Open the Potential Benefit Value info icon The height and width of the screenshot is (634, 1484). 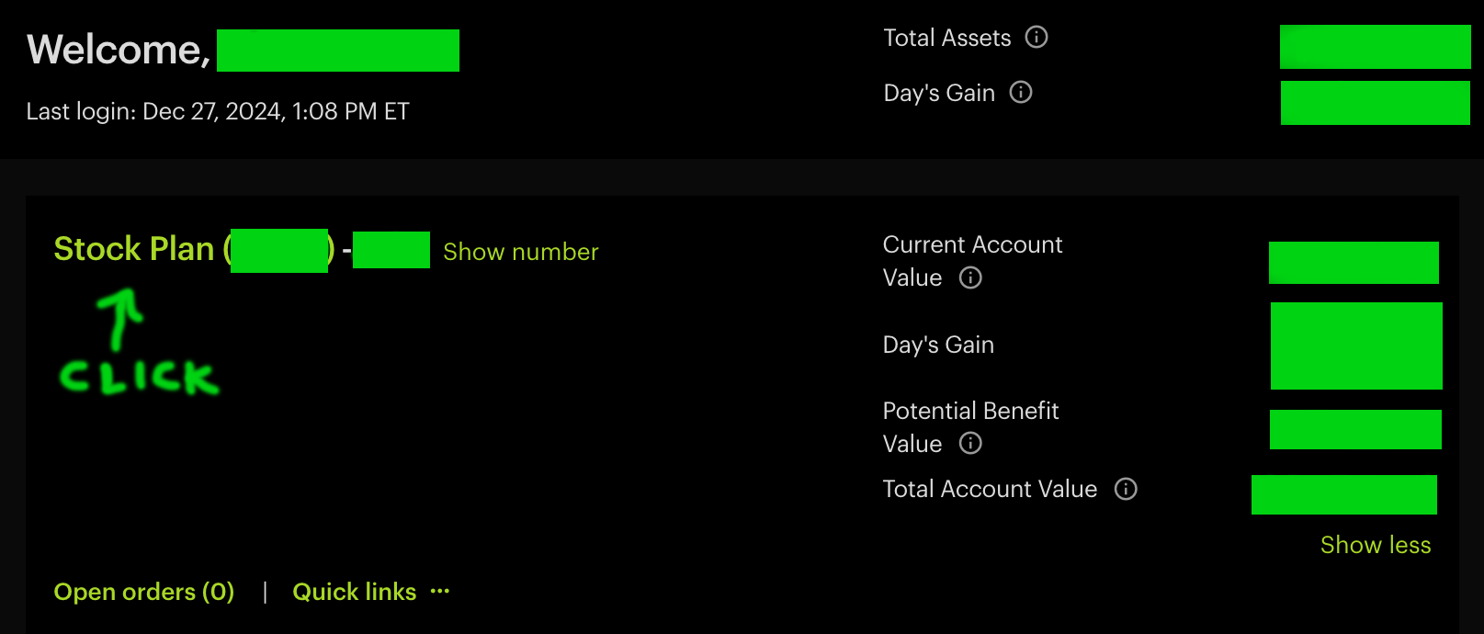(970, 444)
